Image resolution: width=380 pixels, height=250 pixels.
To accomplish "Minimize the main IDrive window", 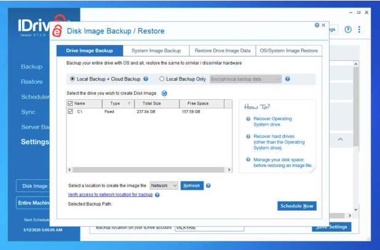I will 350,12.
